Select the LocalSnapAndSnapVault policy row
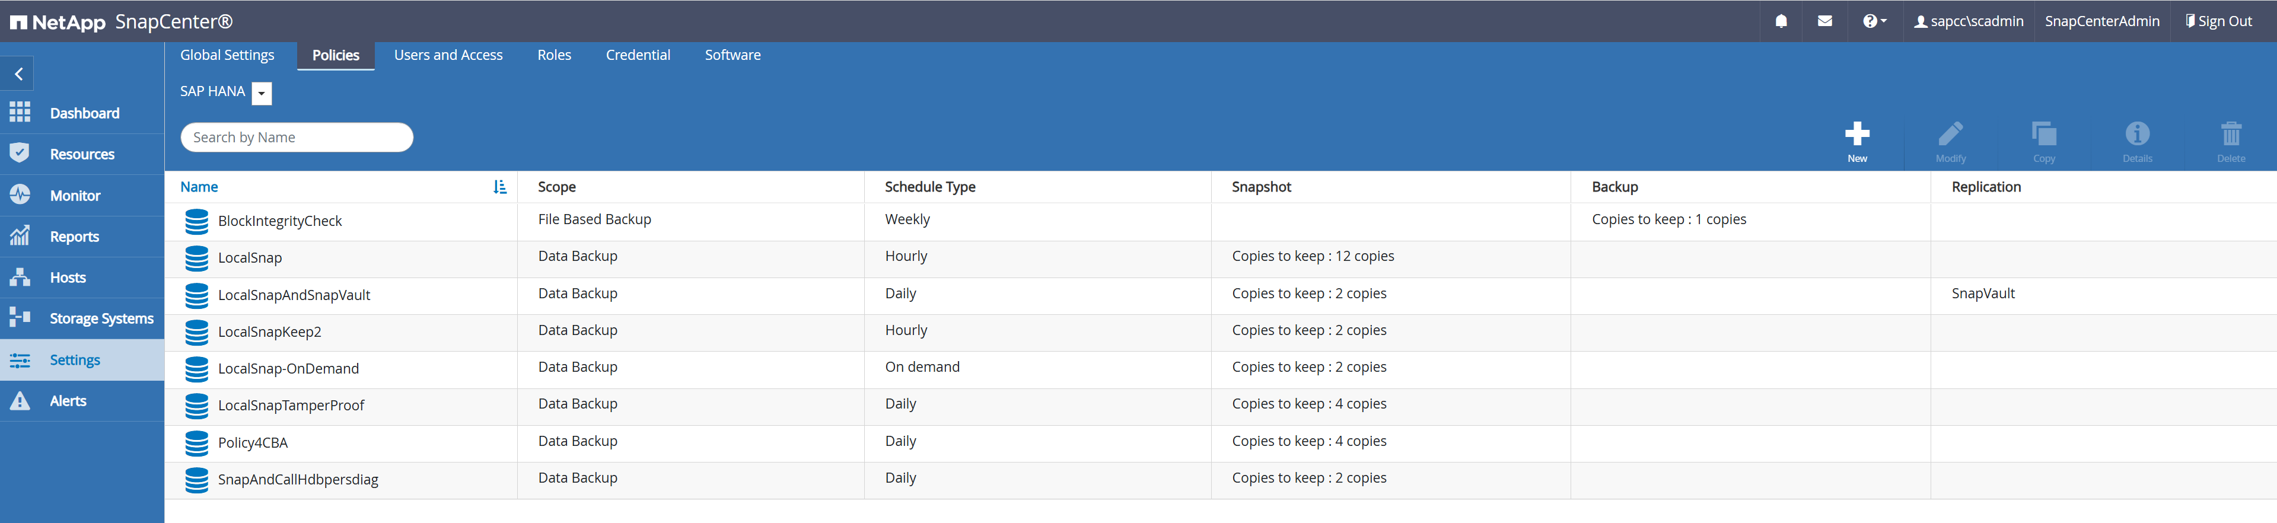The width and height of the screenshot is (2277, 523). (294, 295)
